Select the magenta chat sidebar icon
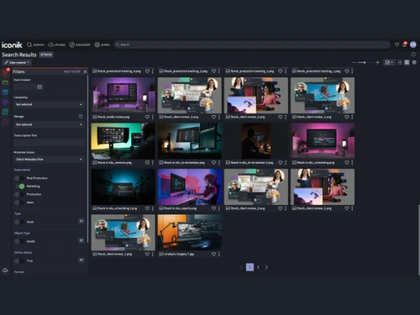The width and height of the screenshot is (420, 315). pos(5,122)
